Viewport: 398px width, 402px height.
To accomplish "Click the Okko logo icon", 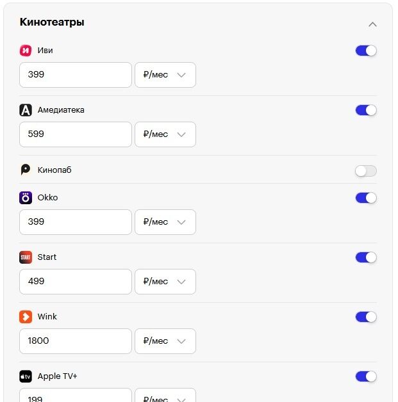I will [x=26, y=198].
